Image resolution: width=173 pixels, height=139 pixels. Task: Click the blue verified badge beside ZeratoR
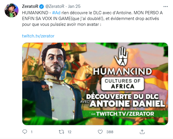point(42,7)
